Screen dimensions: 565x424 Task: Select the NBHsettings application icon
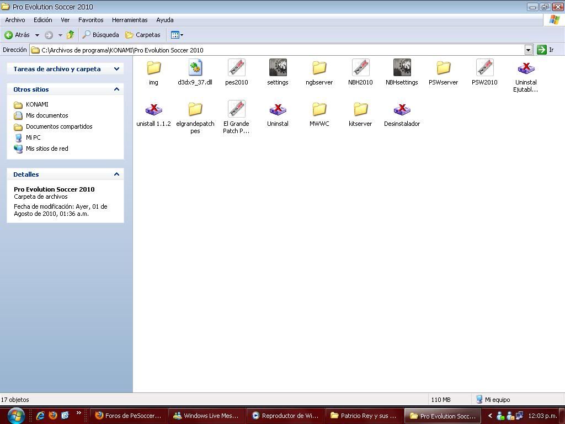pos(402,68)
